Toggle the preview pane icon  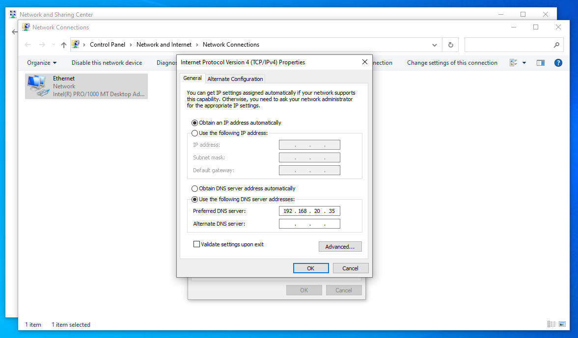(x=541, y=63)
